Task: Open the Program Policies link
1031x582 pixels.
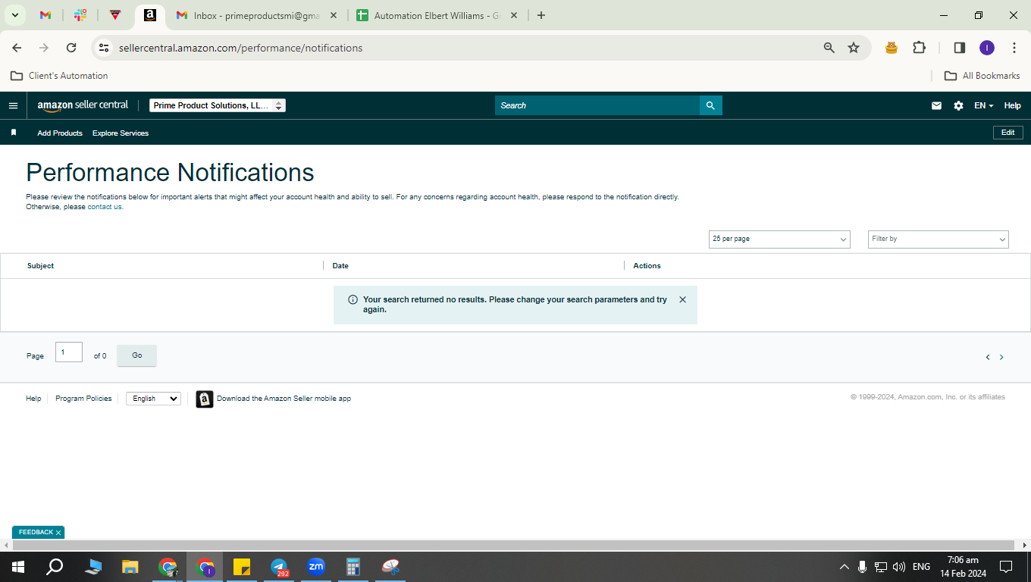Action: 83,399
